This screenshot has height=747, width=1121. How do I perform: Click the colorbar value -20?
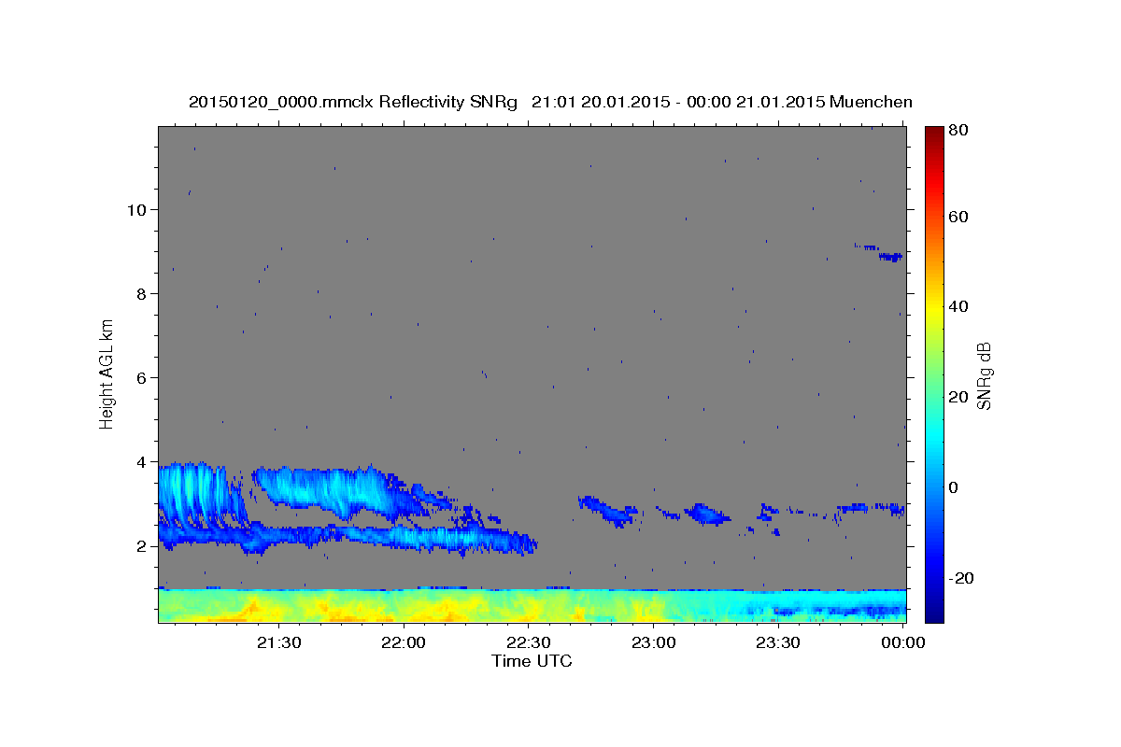(x=963, y=578)
